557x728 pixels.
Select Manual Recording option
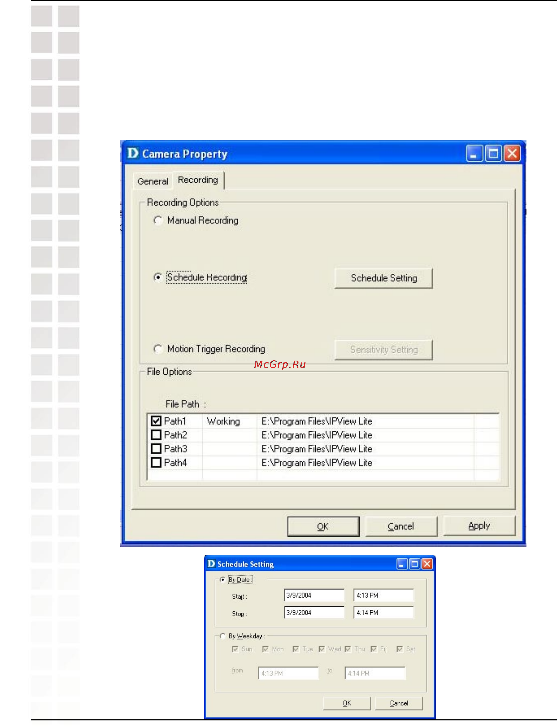[158, 220]
